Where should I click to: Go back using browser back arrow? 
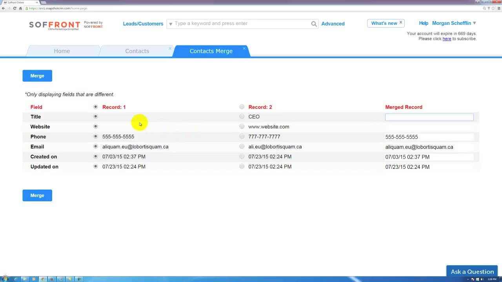click(3, 8)
